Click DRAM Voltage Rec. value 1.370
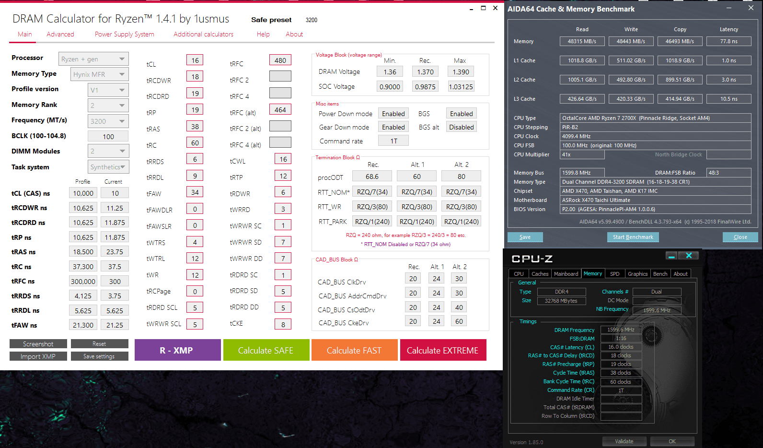The width and height of the screenshot is (763, 448). [x=425, y=72]
